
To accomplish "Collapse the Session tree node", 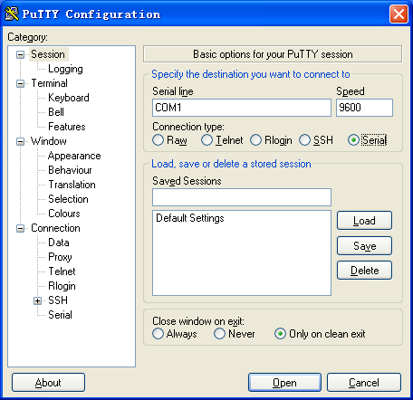I will tap(20, 54).
